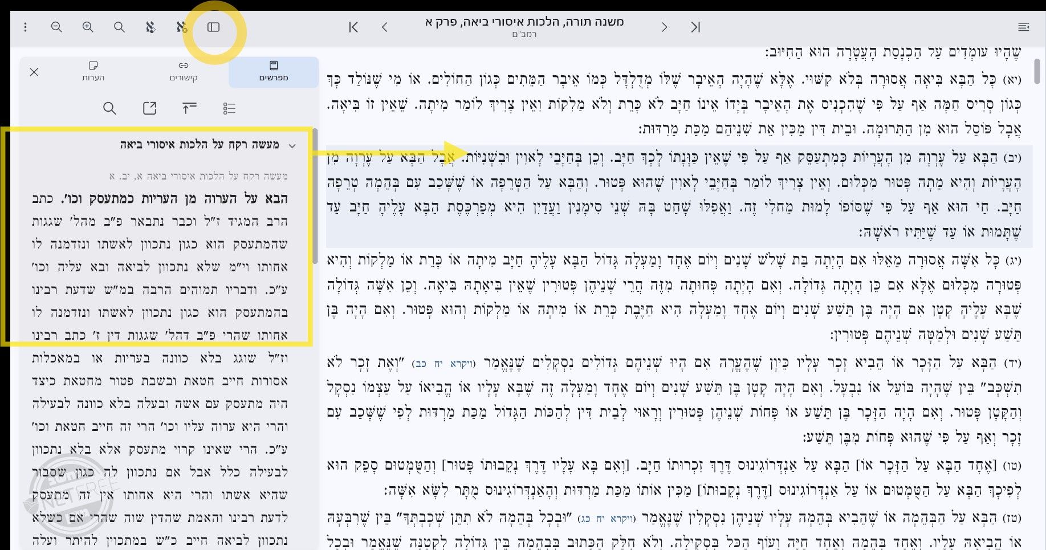1046x550 pixels.
Task: Click the book title משנה תורה, הלכות איסורי ביאה
Action: tap(524, 22)
